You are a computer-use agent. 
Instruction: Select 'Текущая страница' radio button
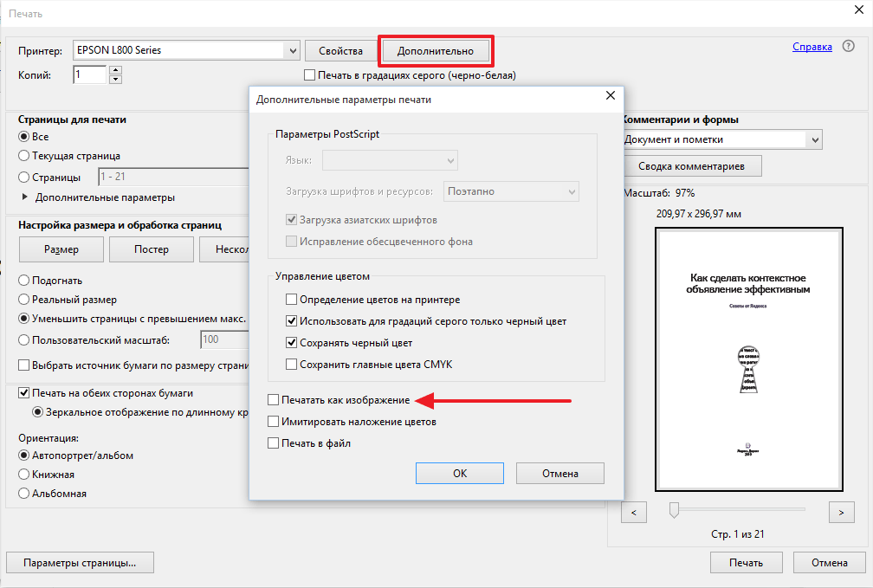24,156
